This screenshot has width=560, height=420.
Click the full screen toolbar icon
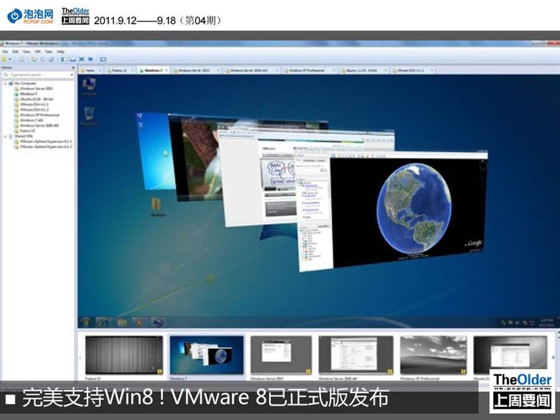tap(81, 59)
